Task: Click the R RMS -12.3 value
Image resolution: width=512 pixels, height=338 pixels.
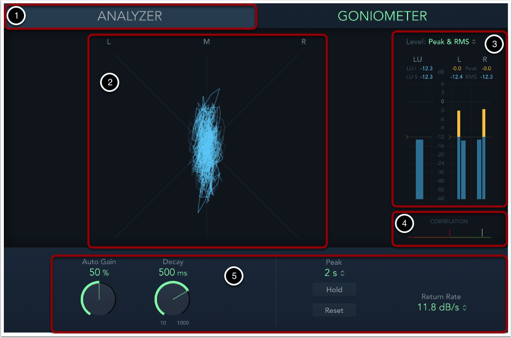Action: (486, 77)
